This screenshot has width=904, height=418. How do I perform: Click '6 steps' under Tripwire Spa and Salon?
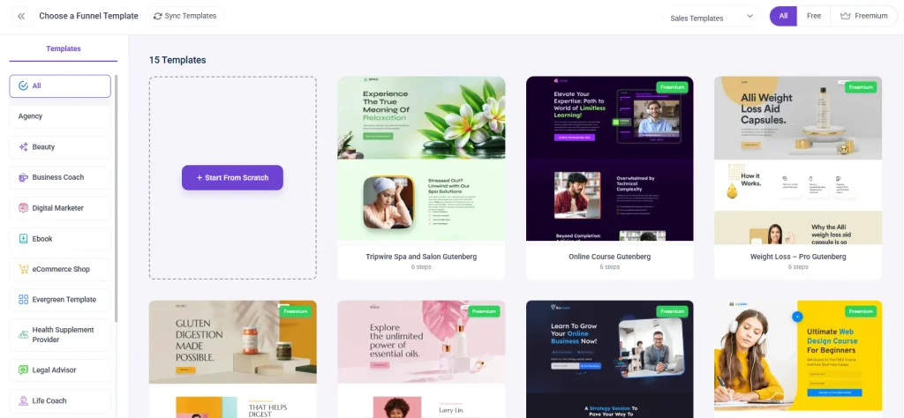coord(421,267)
